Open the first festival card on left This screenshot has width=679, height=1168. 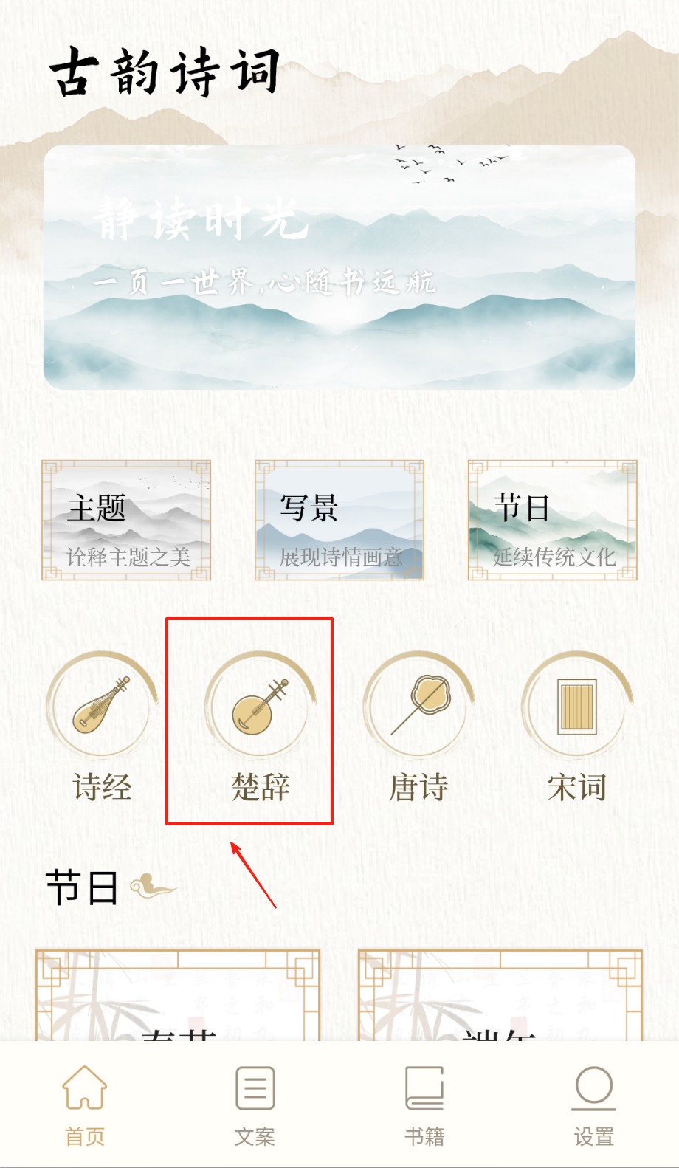click(178, 995)
